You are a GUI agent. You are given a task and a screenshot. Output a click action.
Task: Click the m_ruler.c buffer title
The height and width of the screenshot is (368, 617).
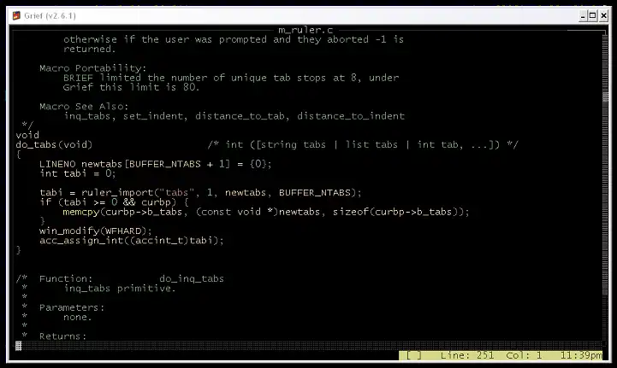(306, 29)
